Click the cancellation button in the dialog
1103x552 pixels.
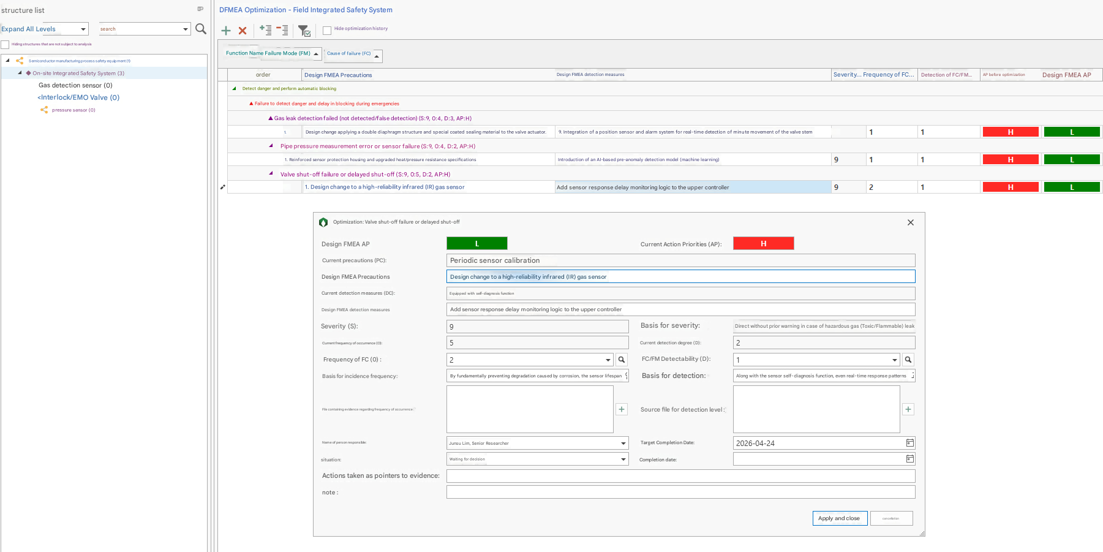(891, 518)
